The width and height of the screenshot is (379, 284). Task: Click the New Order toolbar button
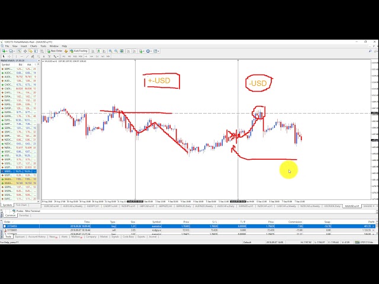coord(56,51)
